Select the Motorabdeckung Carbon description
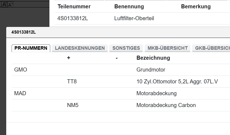This screenshot has height=135, width=230. coord(166,105)
